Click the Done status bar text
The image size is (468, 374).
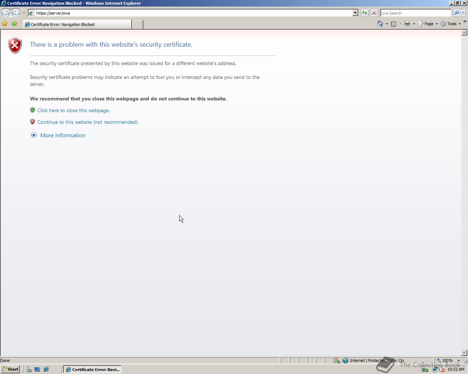coord(5,360)
